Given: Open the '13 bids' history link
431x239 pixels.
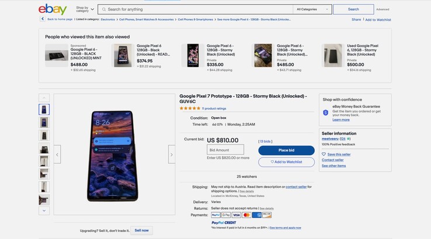Looking at the screenshot, I should tap(265, 141).
